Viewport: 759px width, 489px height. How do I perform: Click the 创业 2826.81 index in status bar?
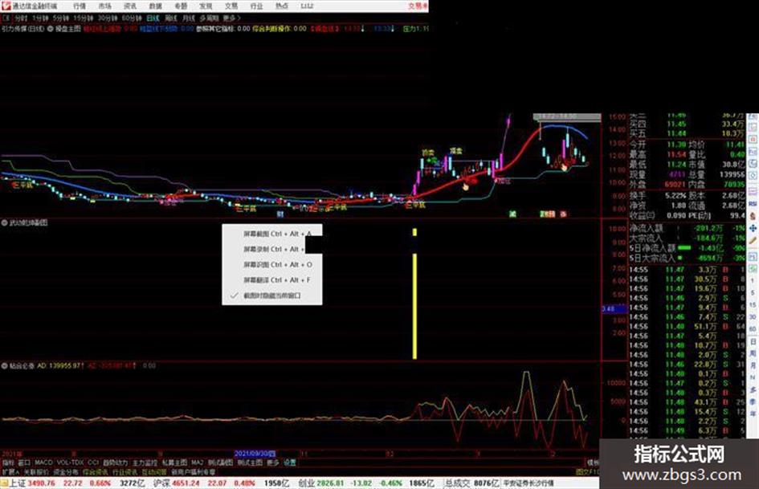pyautogui.click(x=321, y=483)
